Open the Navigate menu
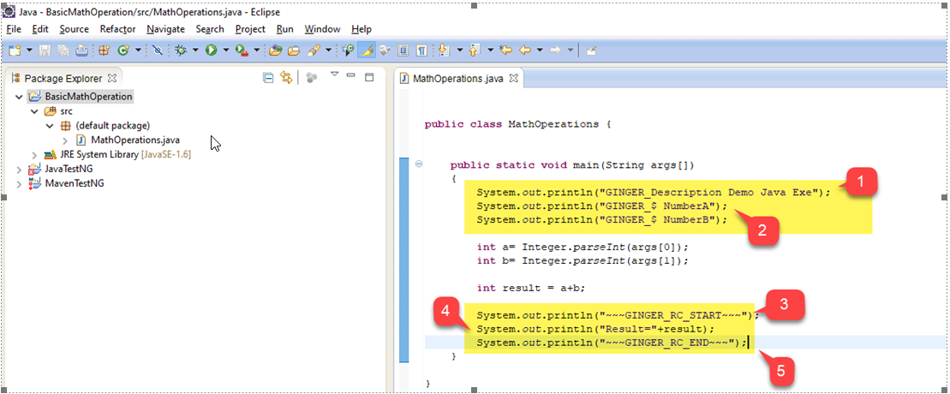Viewport: 950px width, 394px height. 165,29
